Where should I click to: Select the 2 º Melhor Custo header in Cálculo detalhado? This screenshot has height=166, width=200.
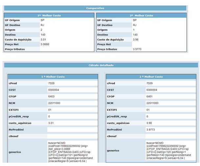point(151,77)
